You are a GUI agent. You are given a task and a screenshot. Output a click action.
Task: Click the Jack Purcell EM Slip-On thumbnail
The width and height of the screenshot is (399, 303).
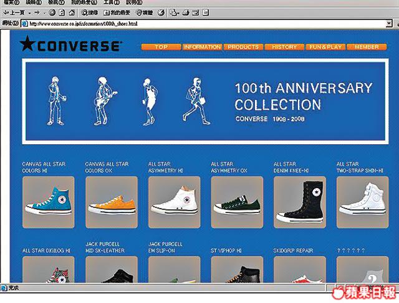pos(175,269)
